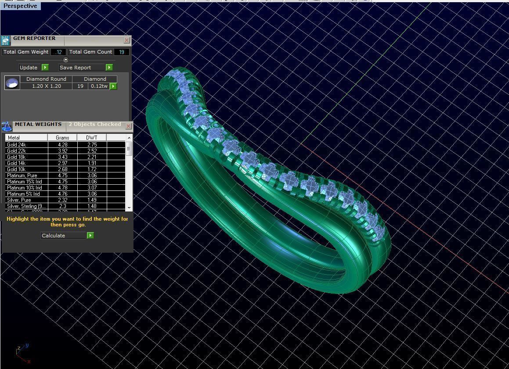The width and height of the screenshot is (509, 369).
Task: Click the Metal column header
Action: pyautogui.click(x=26, y=137)
